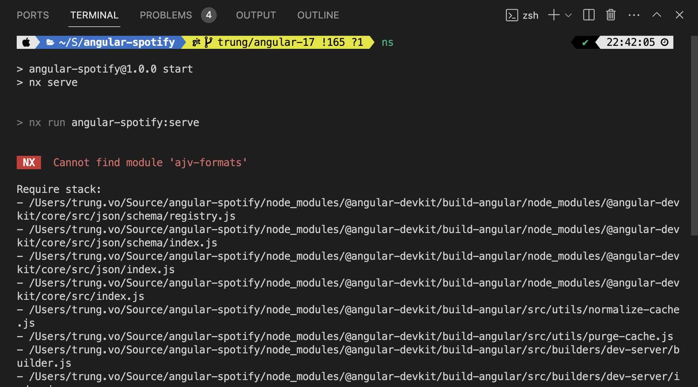The height and width of the screenshot is (387, 698).
Task: Click the Apple logo segment in the prompt
Action: pos(26,42)
